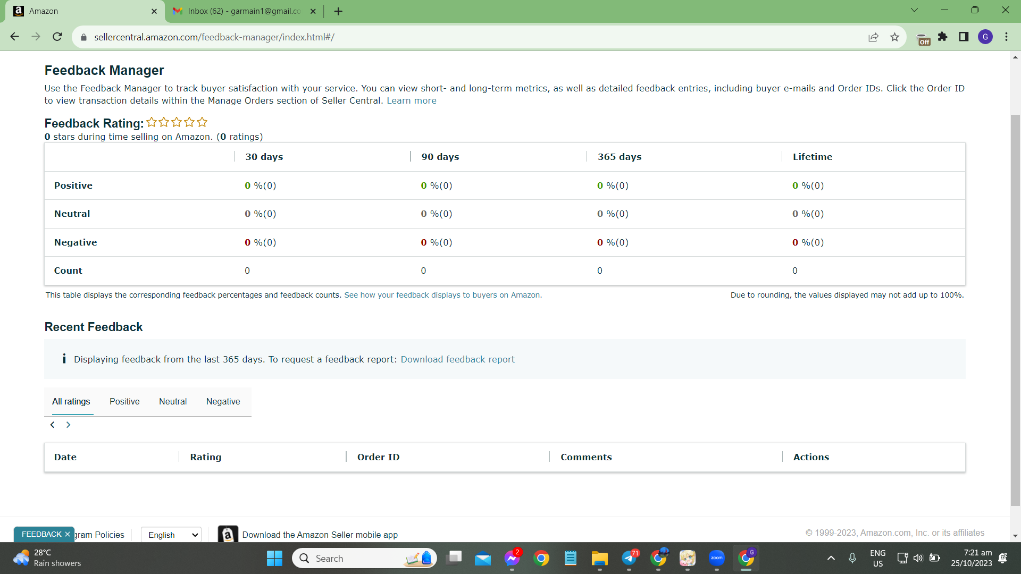
Task: Open the extension showing Off badge
Action: click(x=924, y=38)
